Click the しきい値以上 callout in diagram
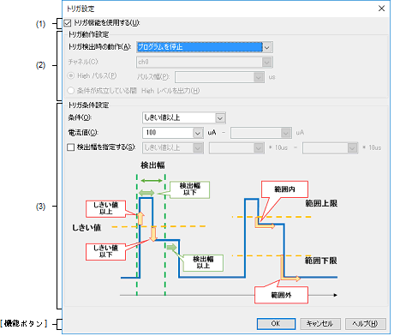The width and height of the screenshot is (406, 336). click(105, 209)
